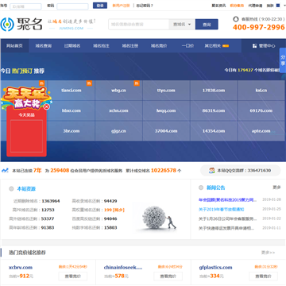This screenshot has width=286, height=286.
Task: Click 查看竞价 button for xcbrv.com
Action: click(73, 276)
